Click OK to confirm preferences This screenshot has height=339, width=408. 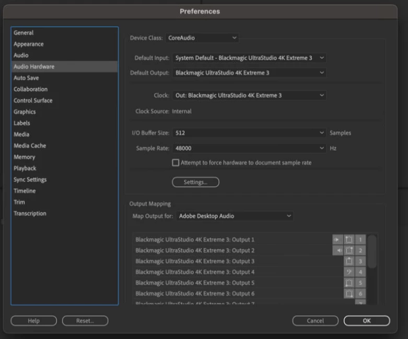(x=367, y=321)
